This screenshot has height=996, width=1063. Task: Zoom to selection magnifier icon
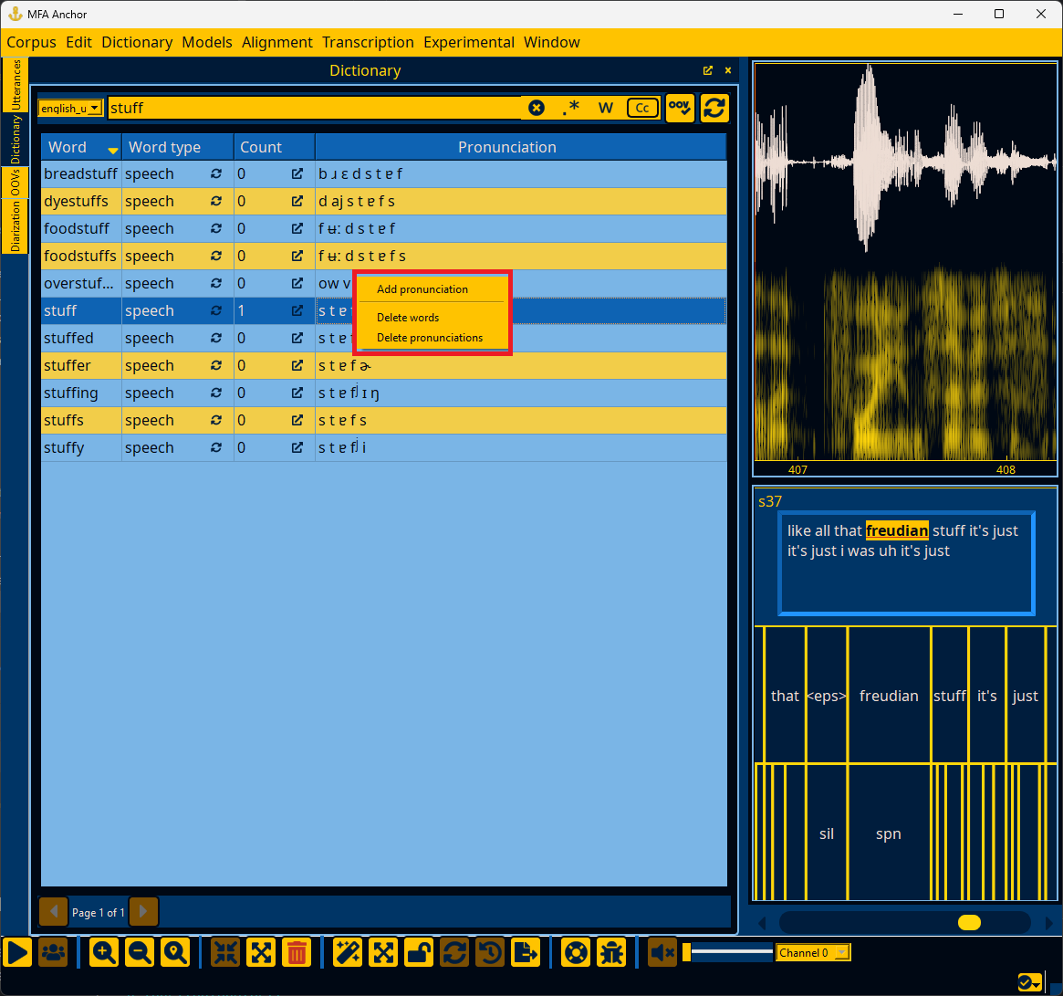click(x=175, y=952)
